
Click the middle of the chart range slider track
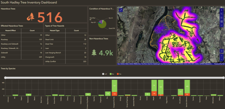(x=114, y=78)
